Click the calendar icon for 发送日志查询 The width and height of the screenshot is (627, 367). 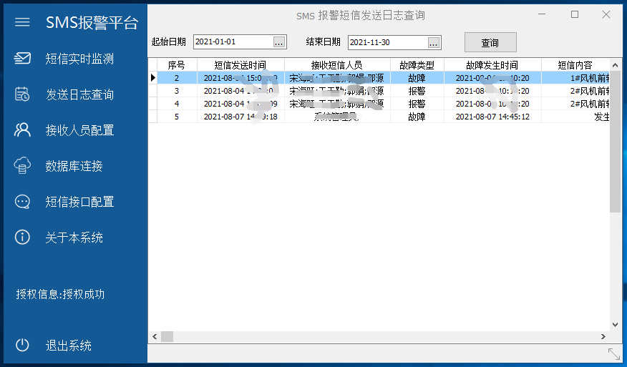coord(23,94)
